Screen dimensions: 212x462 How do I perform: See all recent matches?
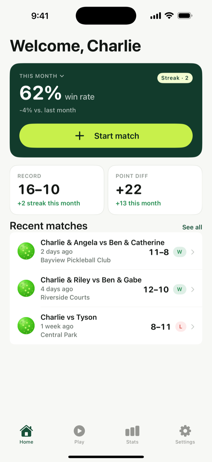[x=192, y=227]
